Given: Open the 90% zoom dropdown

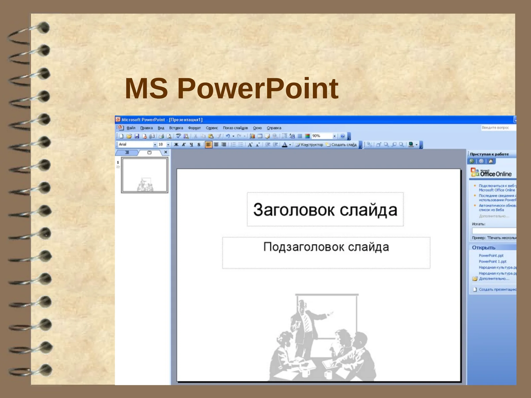Looking at the screenshot, I should click(335, 136).
